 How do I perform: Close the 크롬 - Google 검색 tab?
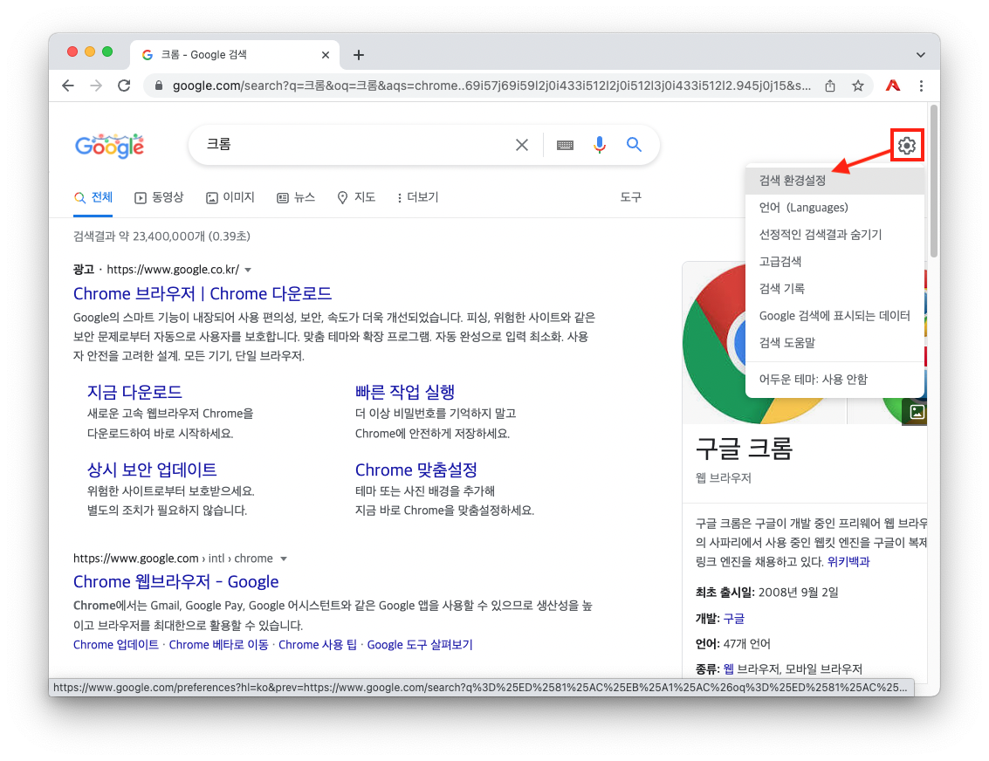point(326,55)
